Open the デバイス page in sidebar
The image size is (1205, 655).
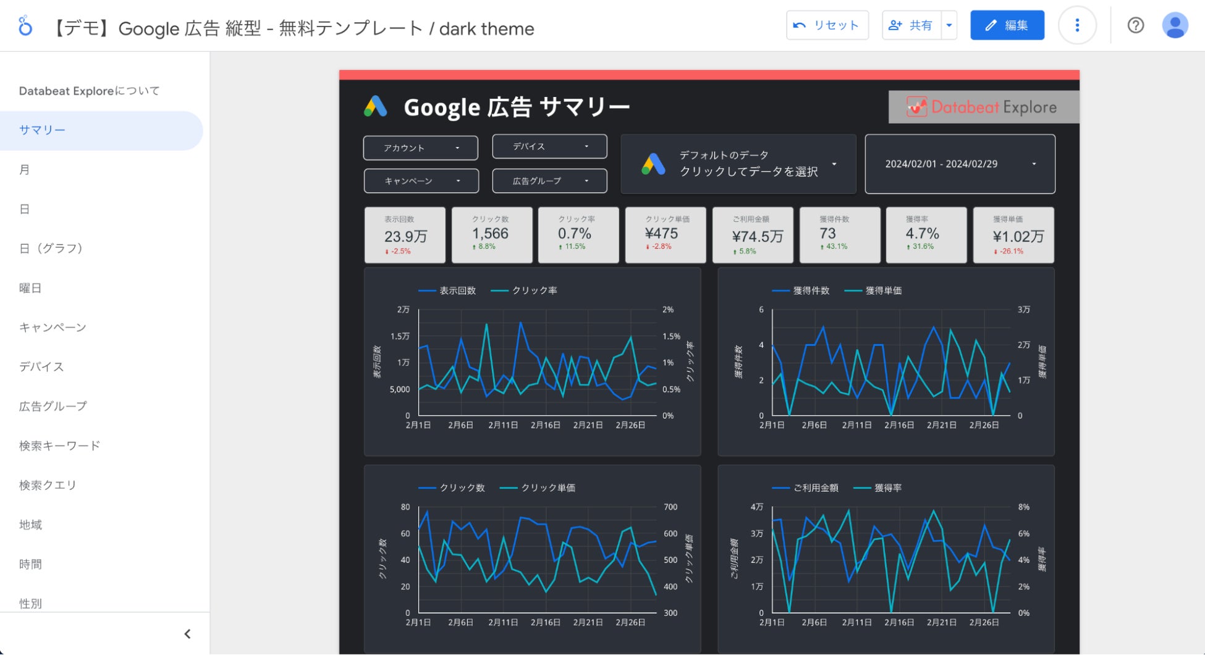[x=101, y=367]
